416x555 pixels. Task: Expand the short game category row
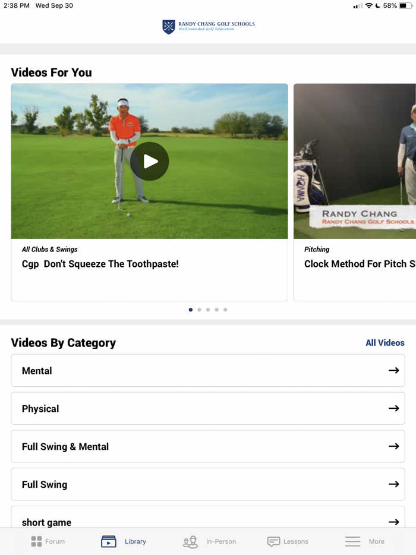tap(208, 521)
